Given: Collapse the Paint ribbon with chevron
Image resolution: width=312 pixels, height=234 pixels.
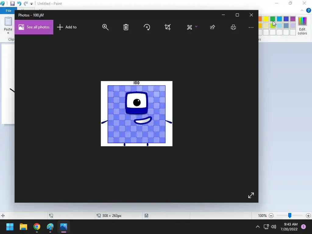Looking at the screenshot, I should (302, 10).
